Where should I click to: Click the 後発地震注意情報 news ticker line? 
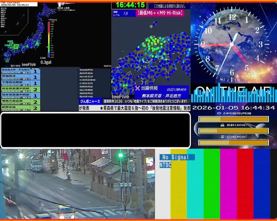coord(135,108)
